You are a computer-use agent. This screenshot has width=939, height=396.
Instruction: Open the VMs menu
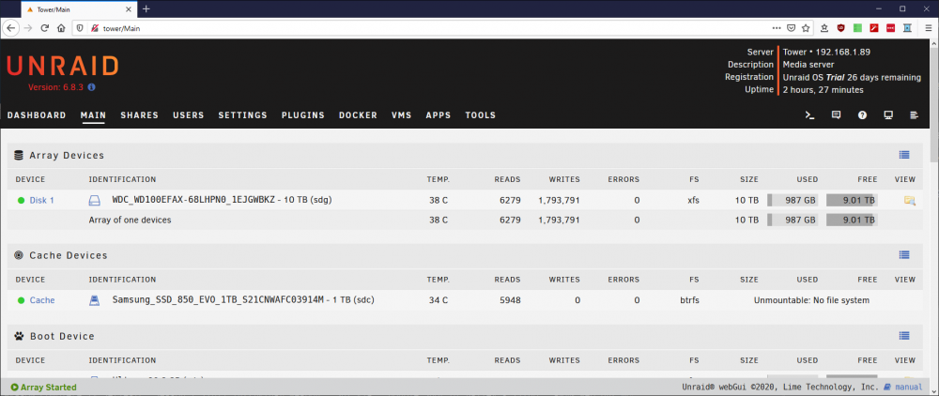coord(401,115)
